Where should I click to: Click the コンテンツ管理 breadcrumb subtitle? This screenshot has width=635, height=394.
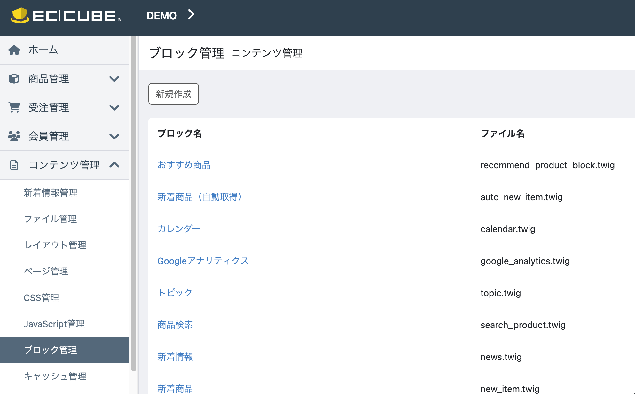tap(267, 53)
